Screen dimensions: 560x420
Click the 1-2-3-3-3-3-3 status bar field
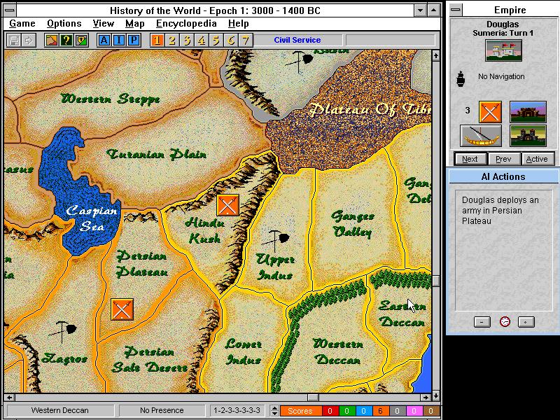(x=237, y=411)
